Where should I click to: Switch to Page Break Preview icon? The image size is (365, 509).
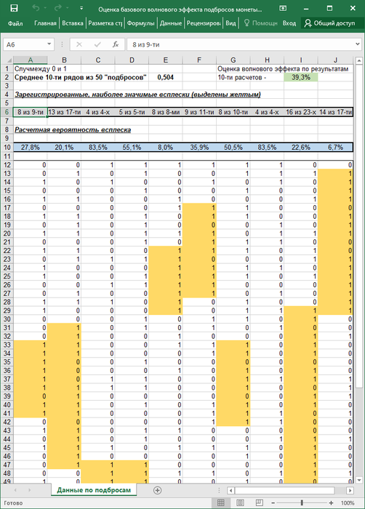pyautogui.click(x=260, y=503)
